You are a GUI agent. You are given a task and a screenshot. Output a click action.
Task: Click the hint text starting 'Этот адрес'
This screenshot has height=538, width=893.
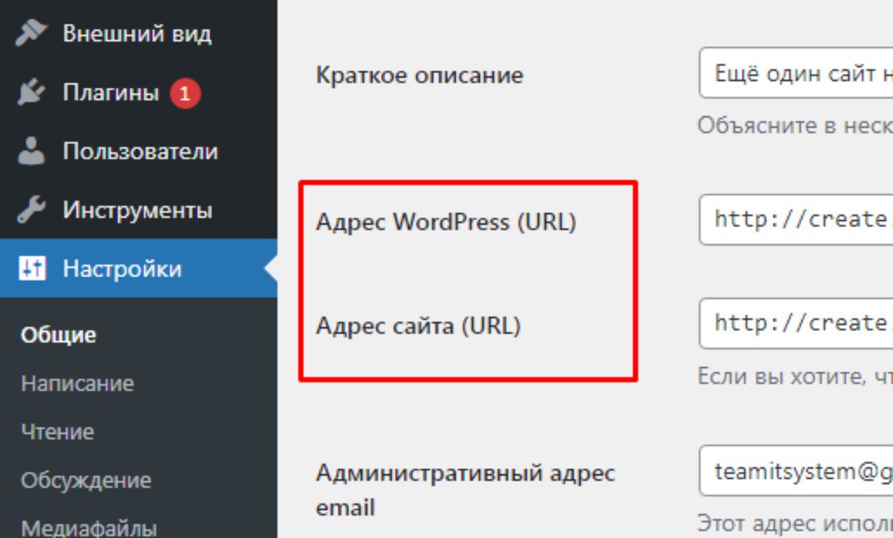pos(795,523)
